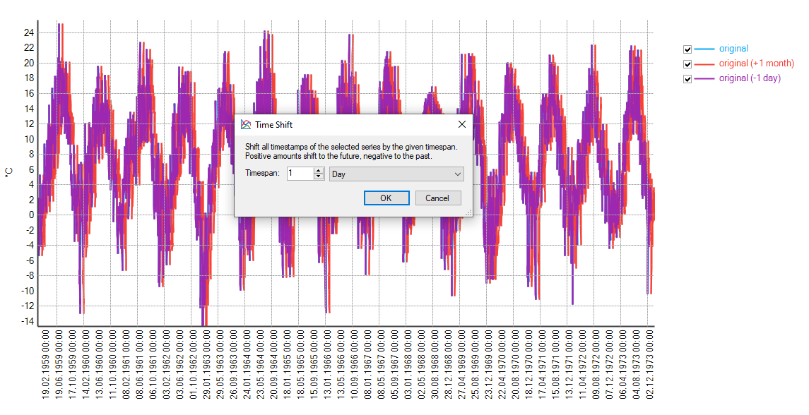Toggle the 'original (+1 month)' series checkbox
809x415 pixels.
[x=687, y=64]
